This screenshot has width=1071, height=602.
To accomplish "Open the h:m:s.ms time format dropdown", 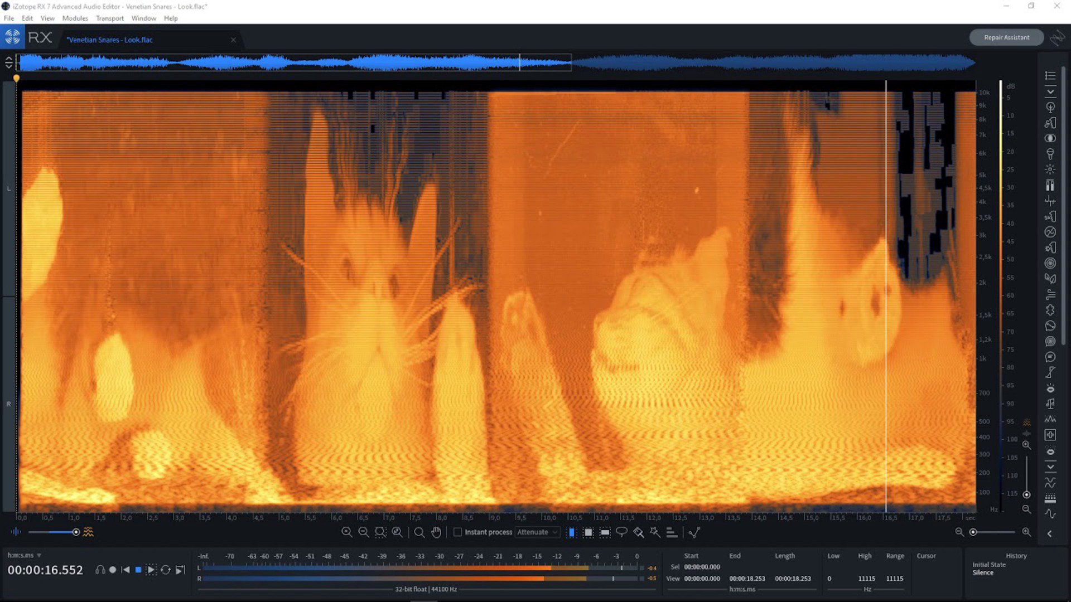I will (x=25, y=555).
